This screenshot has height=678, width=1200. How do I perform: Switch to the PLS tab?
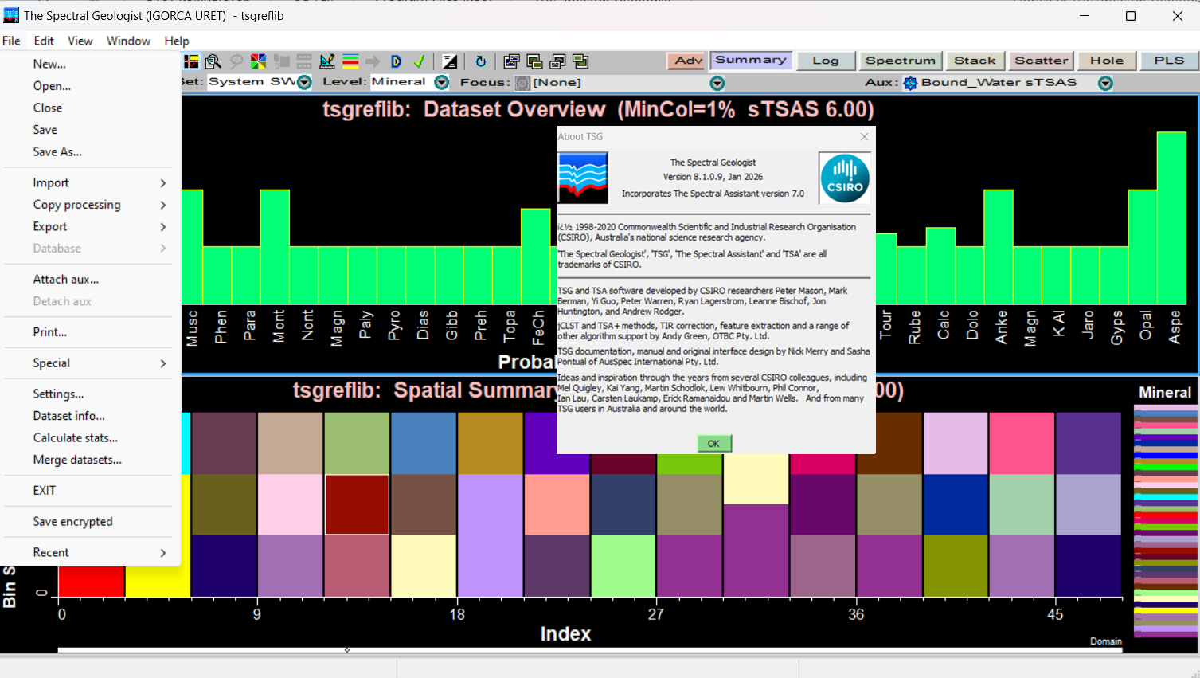click(x=1169, y=61)
